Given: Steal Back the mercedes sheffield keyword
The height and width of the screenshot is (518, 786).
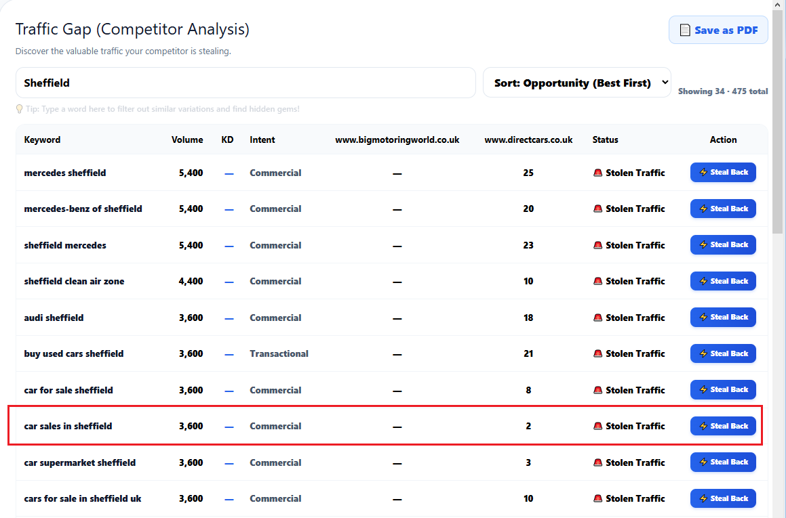Looking at the screenshot, I should point(723,172).
